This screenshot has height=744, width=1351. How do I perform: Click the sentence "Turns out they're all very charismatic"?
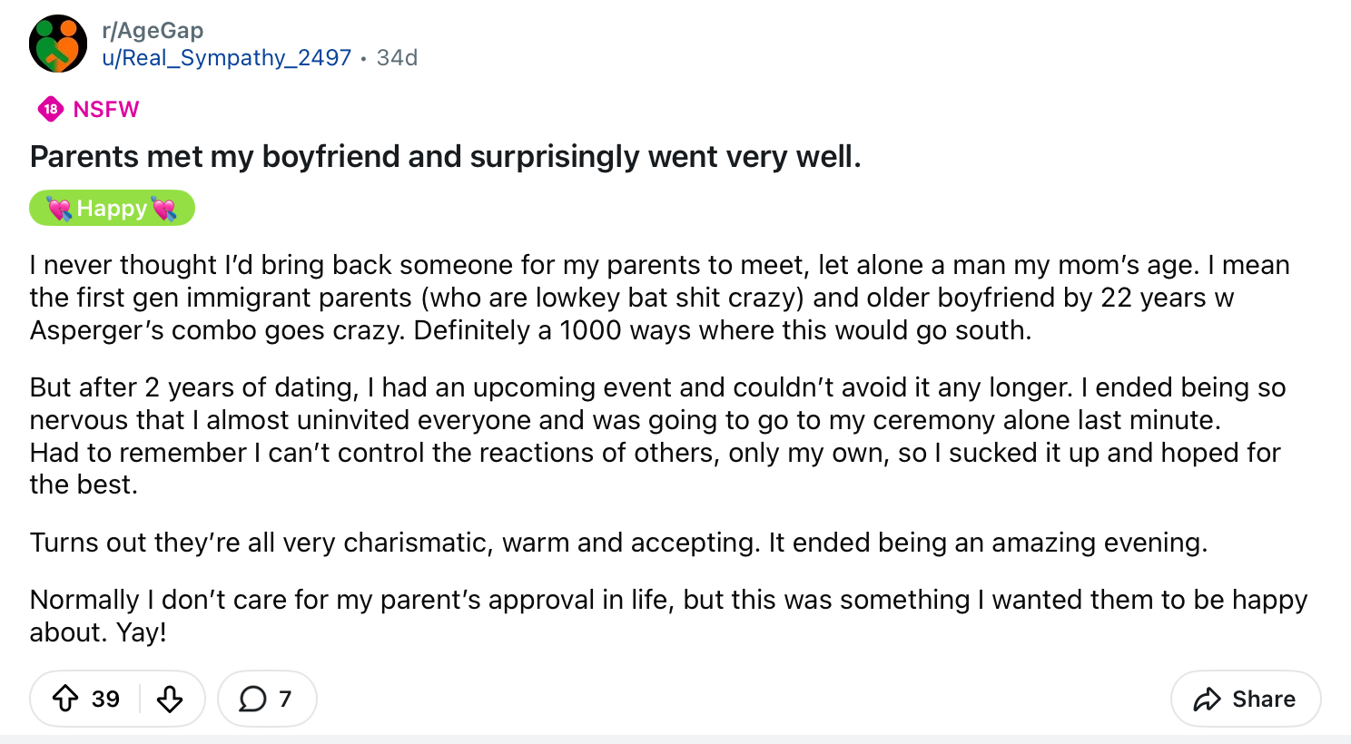(x=617, y=543)
